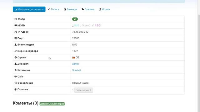Click the Vote server ! button
Screen dimensions: 200x112
click(x=84, y=90)
